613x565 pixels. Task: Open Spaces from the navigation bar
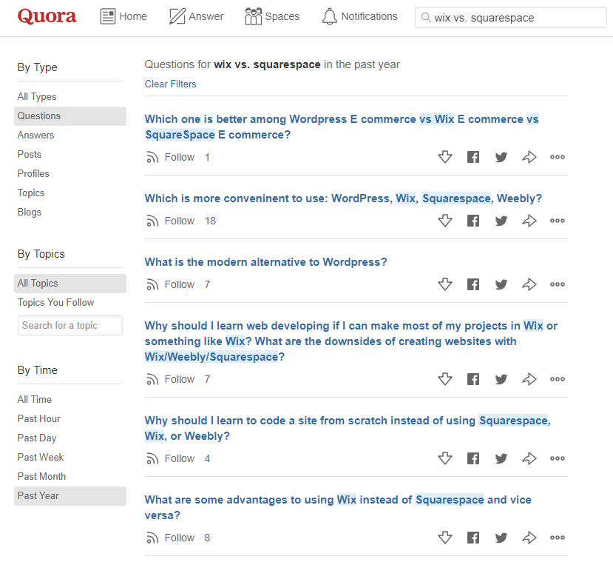pos(272,16)
